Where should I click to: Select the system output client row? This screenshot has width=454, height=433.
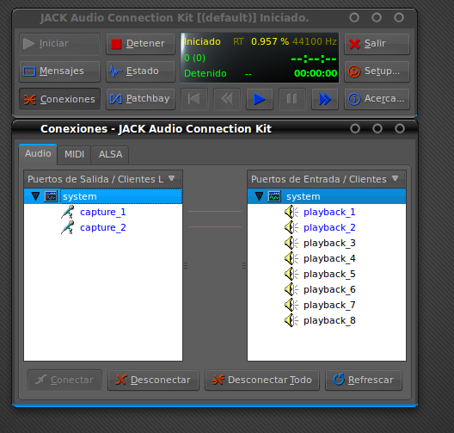click(103, 196)
